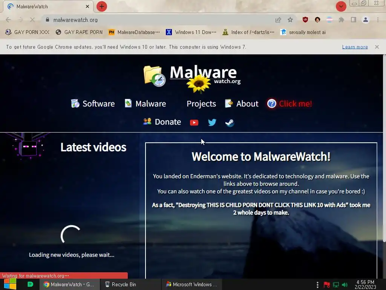This screenshot has height=290, width=386.
Task: Open the red flag Action Center icon
Action: 327,285
